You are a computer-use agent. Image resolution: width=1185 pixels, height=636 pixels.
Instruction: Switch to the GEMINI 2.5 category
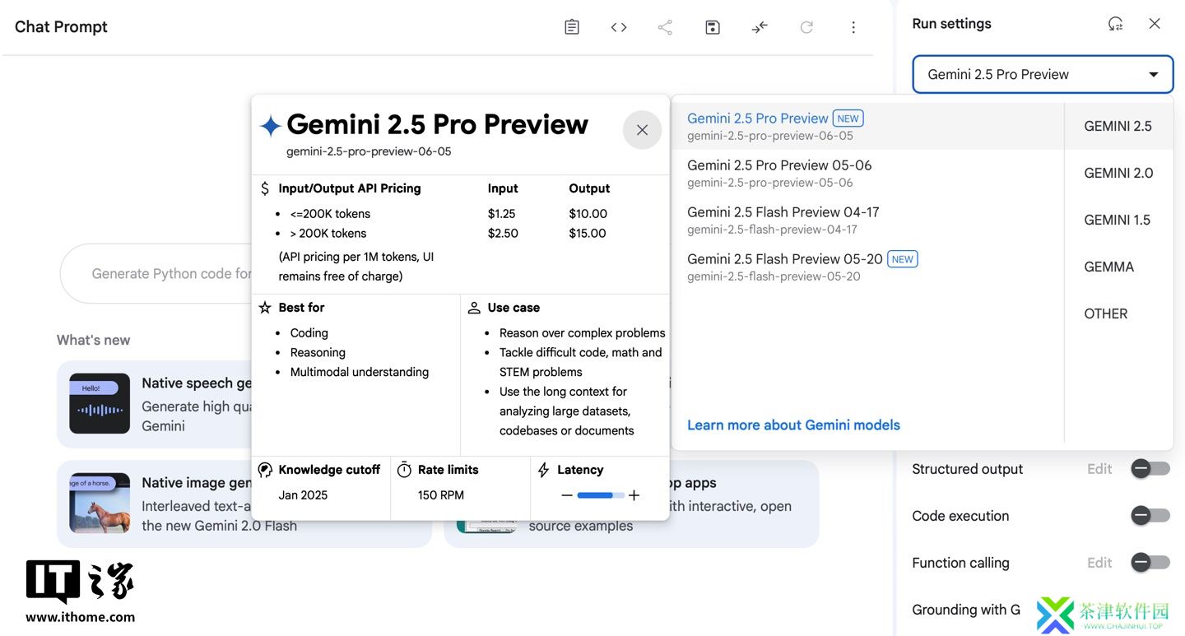[1118, 126]
